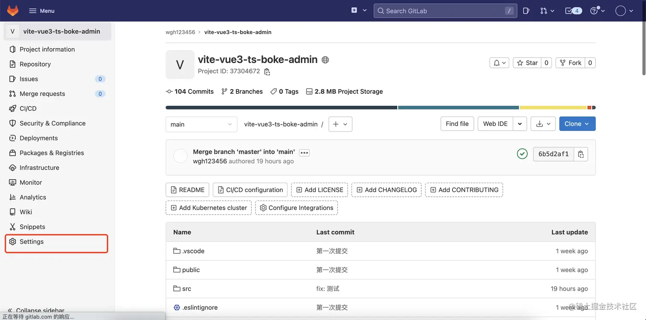The height and width of the screenshot is (320, 646).
Task: Expand the commit message ellipsis button
Action: coord(304,152)
